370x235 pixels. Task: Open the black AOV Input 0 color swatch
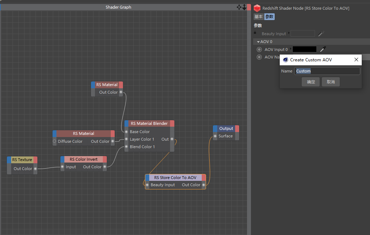tap(305, 49)
